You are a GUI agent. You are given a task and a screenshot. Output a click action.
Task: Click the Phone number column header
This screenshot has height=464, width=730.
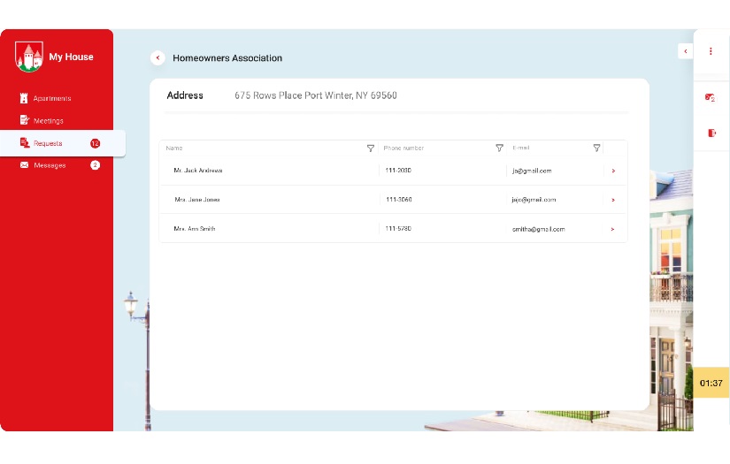tap(403, 148)
